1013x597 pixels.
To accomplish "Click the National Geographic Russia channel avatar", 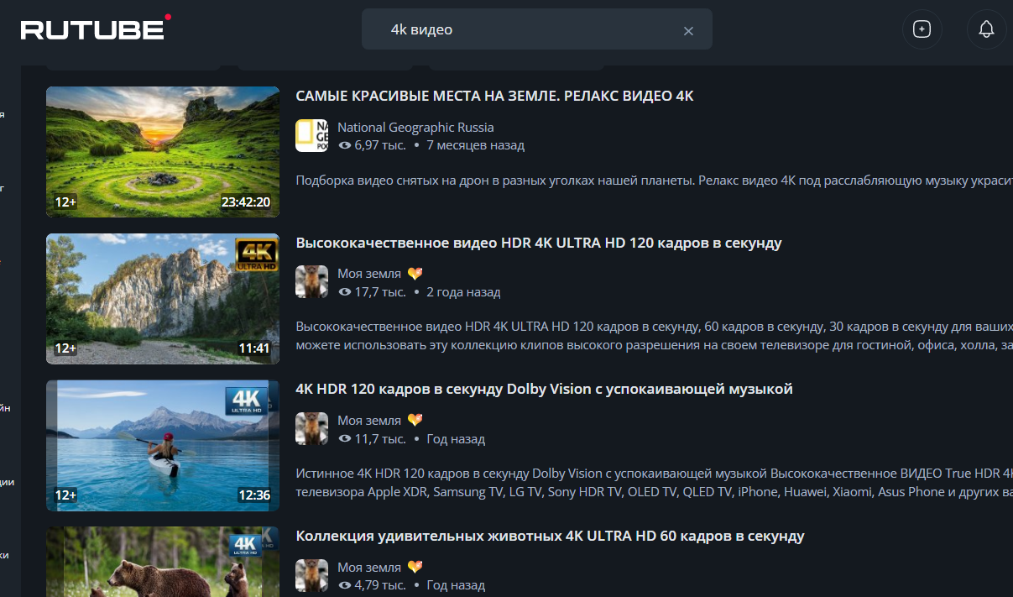I will [x=311, y=136].
